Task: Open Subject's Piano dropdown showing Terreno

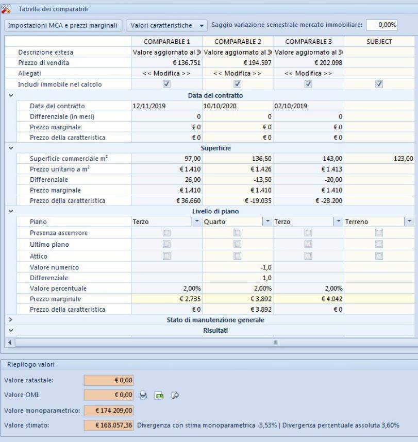Action: pos(409,222)
